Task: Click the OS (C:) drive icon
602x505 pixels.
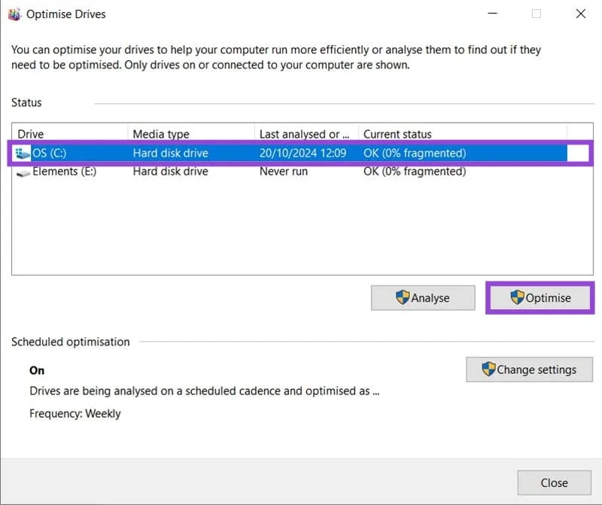Action: click(x=23, y=154)
